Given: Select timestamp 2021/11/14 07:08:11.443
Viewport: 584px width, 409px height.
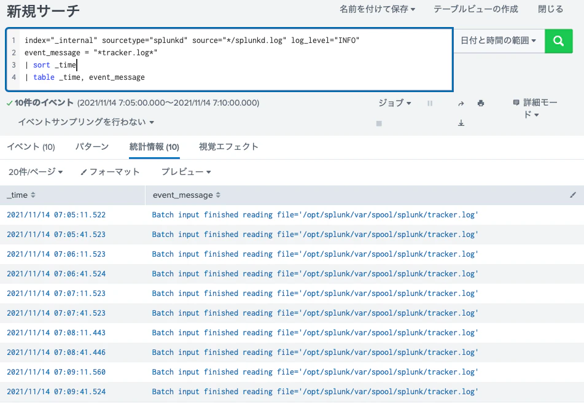Looking at the screenshot, I should coord(56,333).
